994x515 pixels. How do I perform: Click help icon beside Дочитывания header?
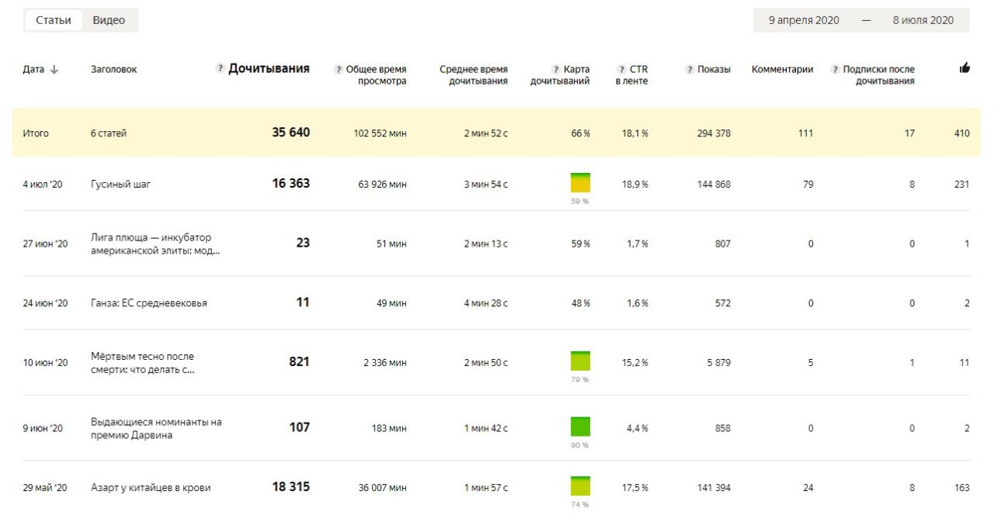click(x=221, y=68)
